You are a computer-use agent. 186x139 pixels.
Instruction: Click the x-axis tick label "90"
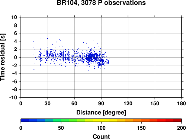[x=101, y=103]
